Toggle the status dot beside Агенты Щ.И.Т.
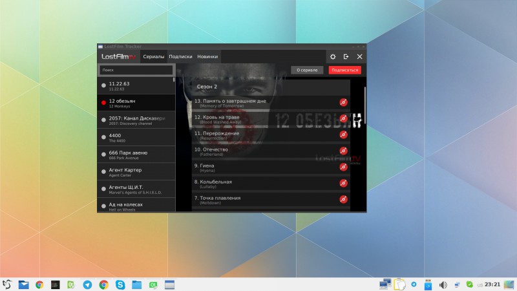The height and width of the screenshot is (291, 517). [103, 189]
